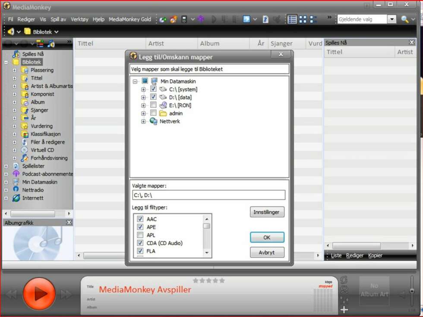Viewport: 423px width, 317px height.
Task: Open the Spill av menu
Action: tap(58, 19)
